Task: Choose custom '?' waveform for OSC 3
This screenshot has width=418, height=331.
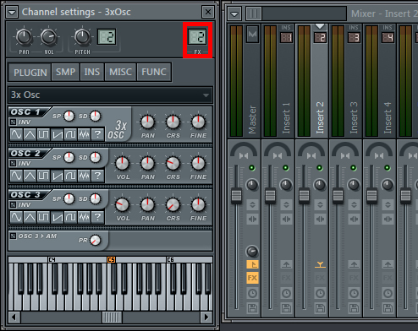Action: [97, 217]
